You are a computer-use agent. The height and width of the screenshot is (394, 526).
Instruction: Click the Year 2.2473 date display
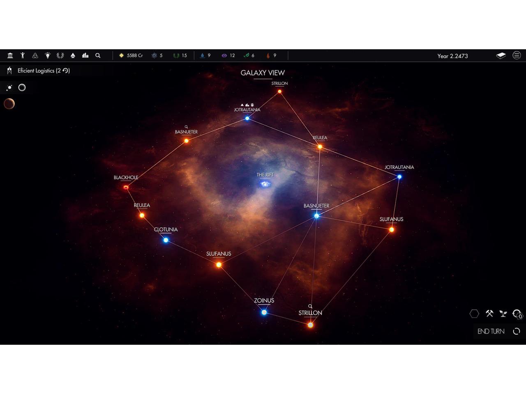pos(452,56)
